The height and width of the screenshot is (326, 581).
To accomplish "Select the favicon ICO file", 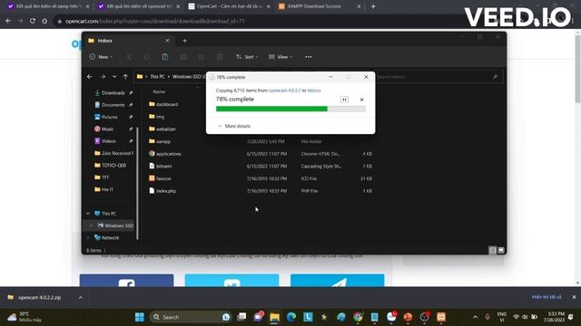I will (160, 178).
